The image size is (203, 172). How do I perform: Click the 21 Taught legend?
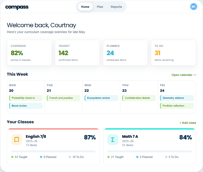coord(115,157)
